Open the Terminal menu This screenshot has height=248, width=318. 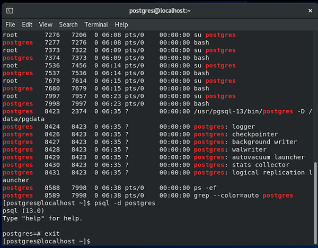point(96,25)
